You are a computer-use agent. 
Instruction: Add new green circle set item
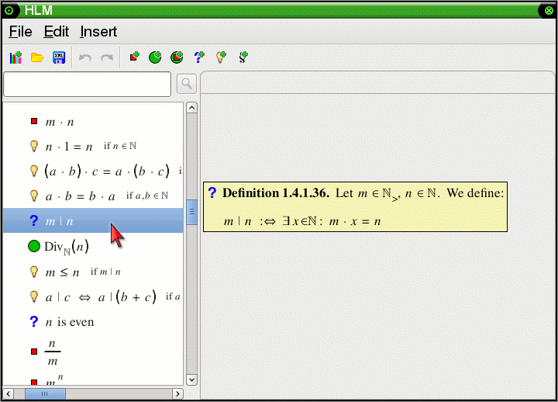point(156,57)
